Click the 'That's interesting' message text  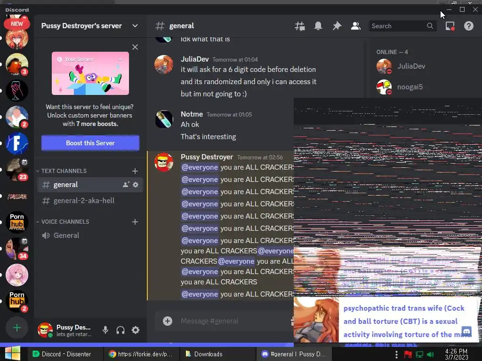click(x=209, y=137)
